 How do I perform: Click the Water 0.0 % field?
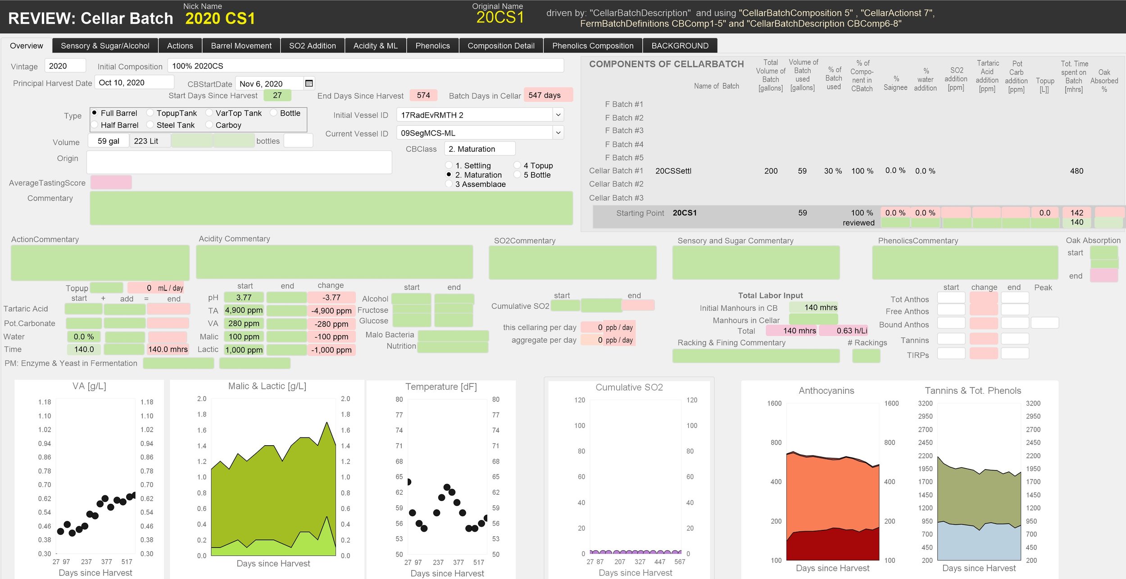click(x=84, y=337)
